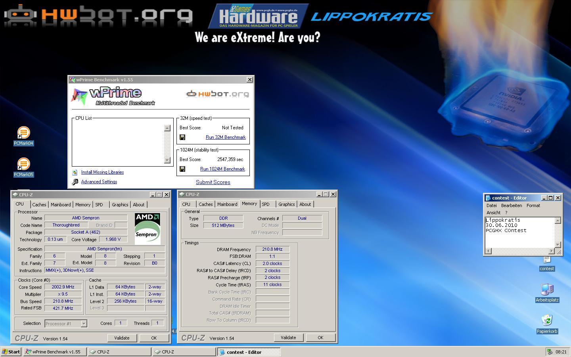Image resolution: width=571 pixels, height=357 pixels.
Task: Open Caches tab in right CPU-Z window
Action: (x=205, y=204)
